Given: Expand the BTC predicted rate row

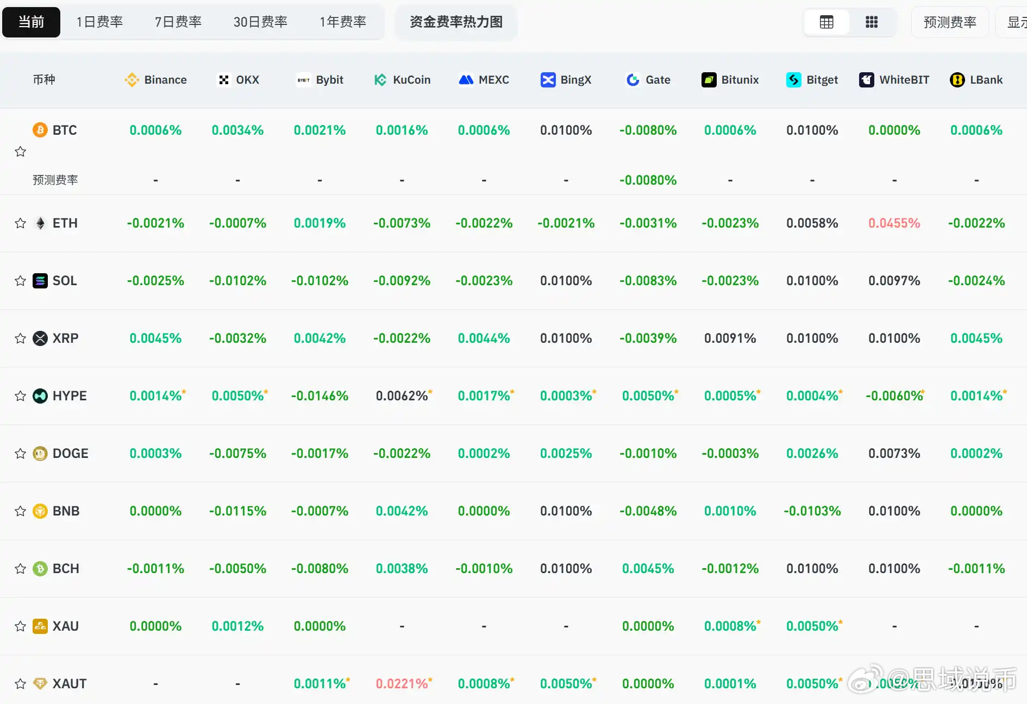Looking at the screenshot, I should point(56,180).
